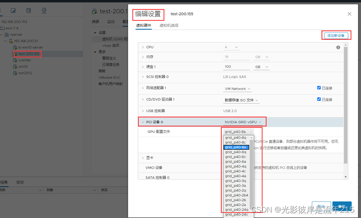Screen dimensions: 361x218
Task: Select grid_p40-6q from profile list
Action: click(x=235, y=152)
